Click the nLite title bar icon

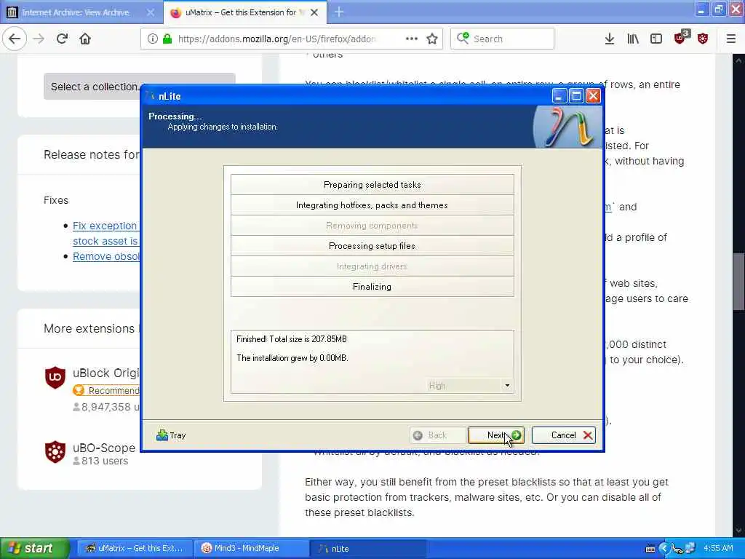pos(151,96)
